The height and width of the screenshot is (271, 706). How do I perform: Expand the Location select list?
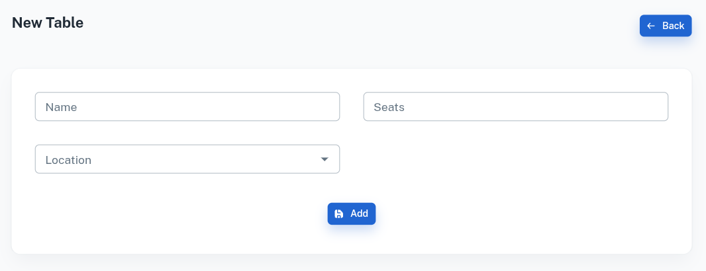(199, 159)
